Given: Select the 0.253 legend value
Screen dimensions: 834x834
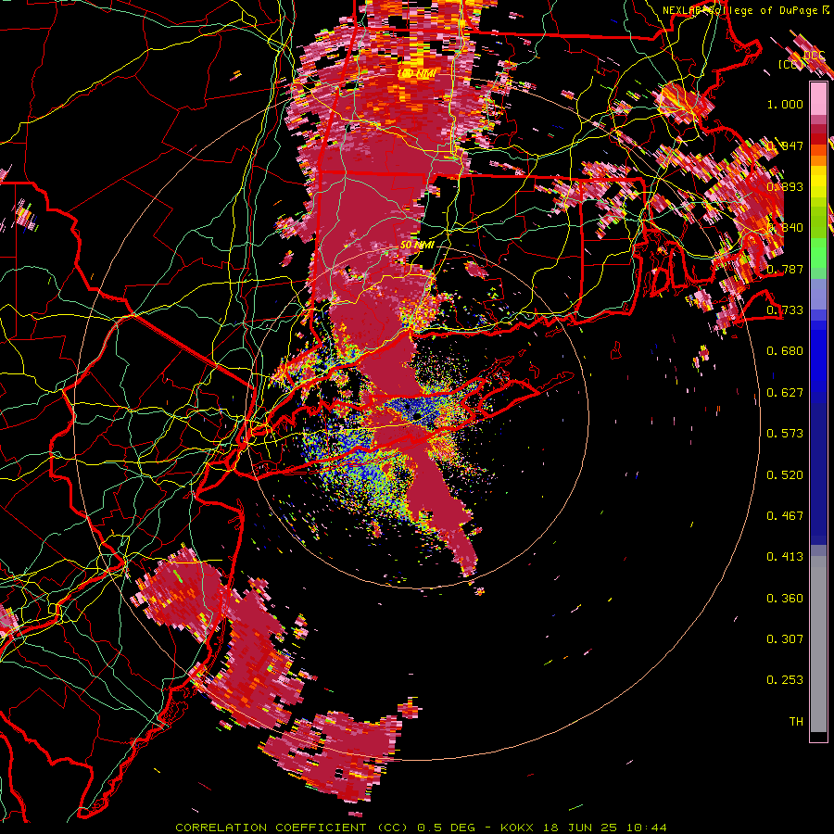Looking at the screenshot, I should [785, 680].
